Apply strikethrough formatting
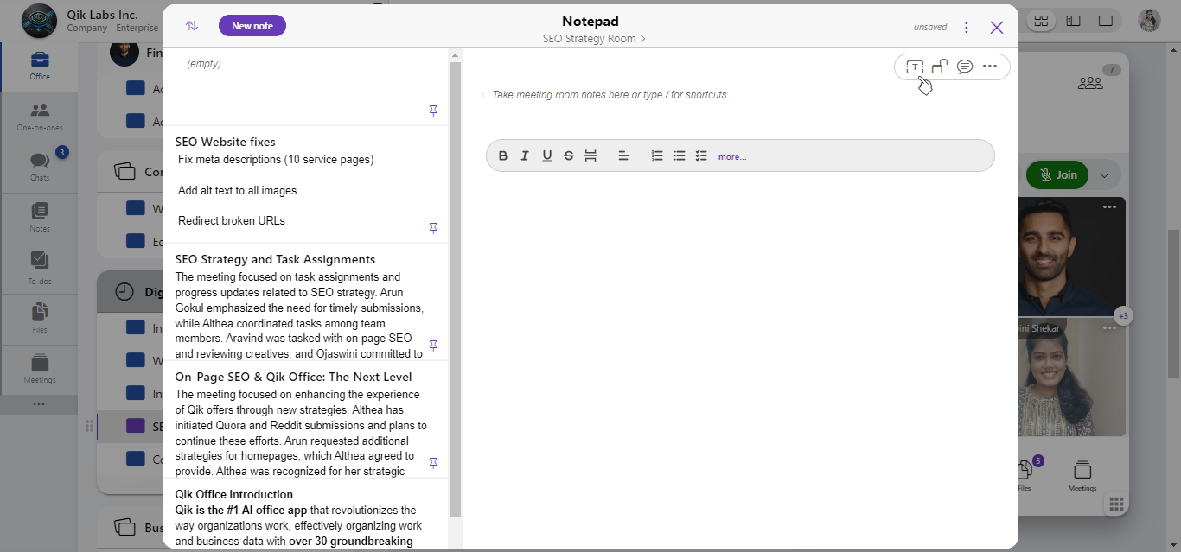 coord(568,156)
